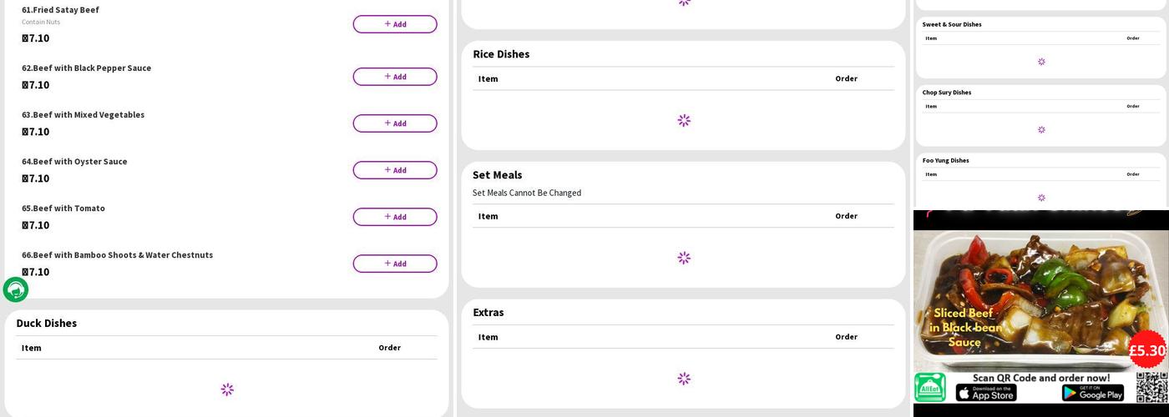Expand the Extras section header
The image size is (1169, 417).
point(488,313)
